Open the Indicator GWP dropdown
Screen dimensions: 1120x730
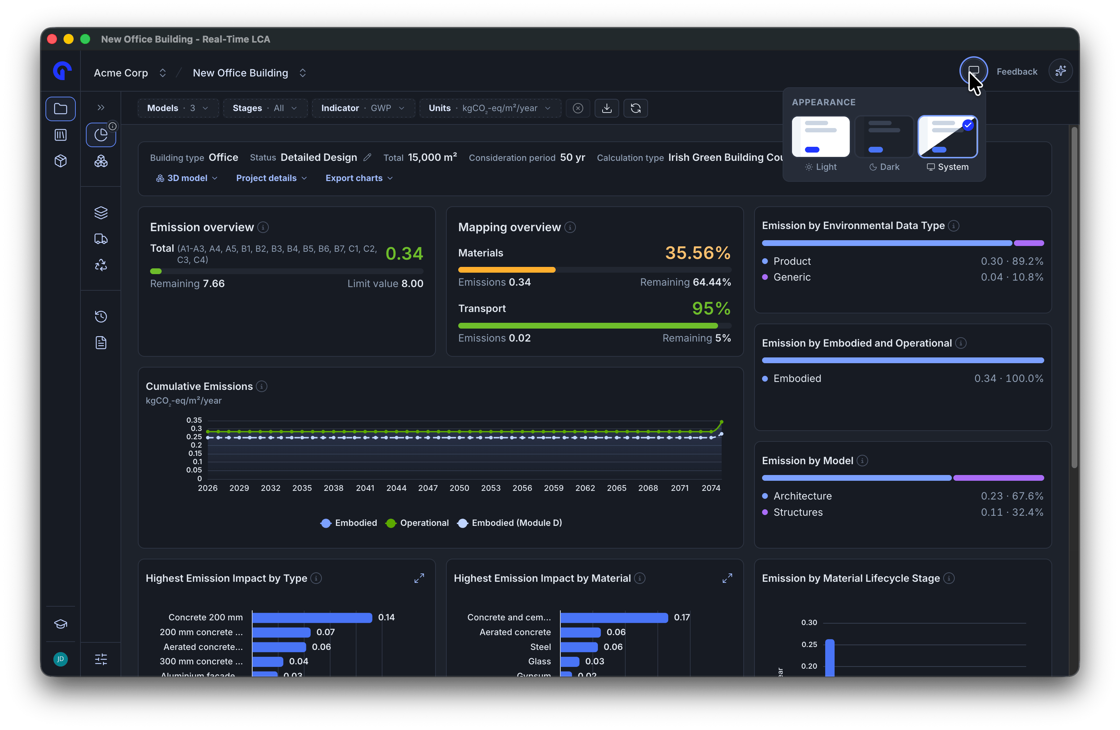[x=363, y=108]
